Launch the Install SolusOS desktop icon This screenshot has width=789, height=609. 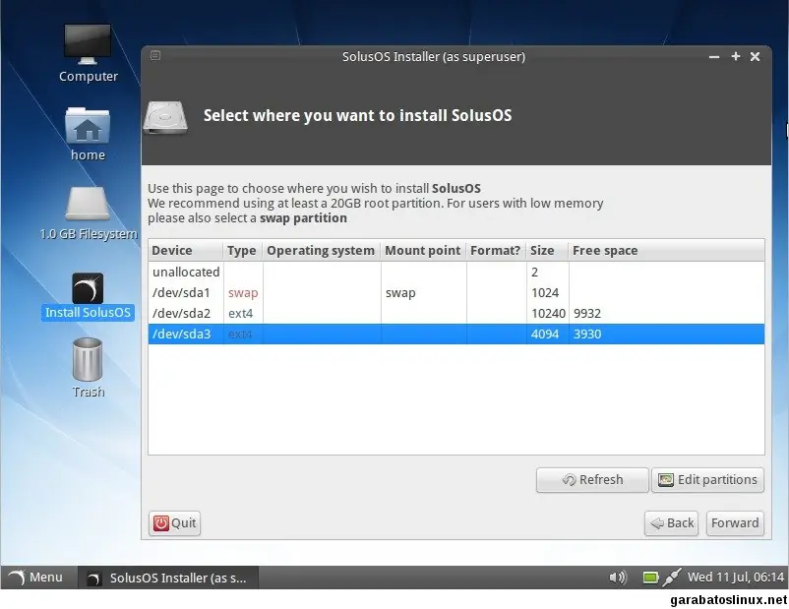(88, 296)
